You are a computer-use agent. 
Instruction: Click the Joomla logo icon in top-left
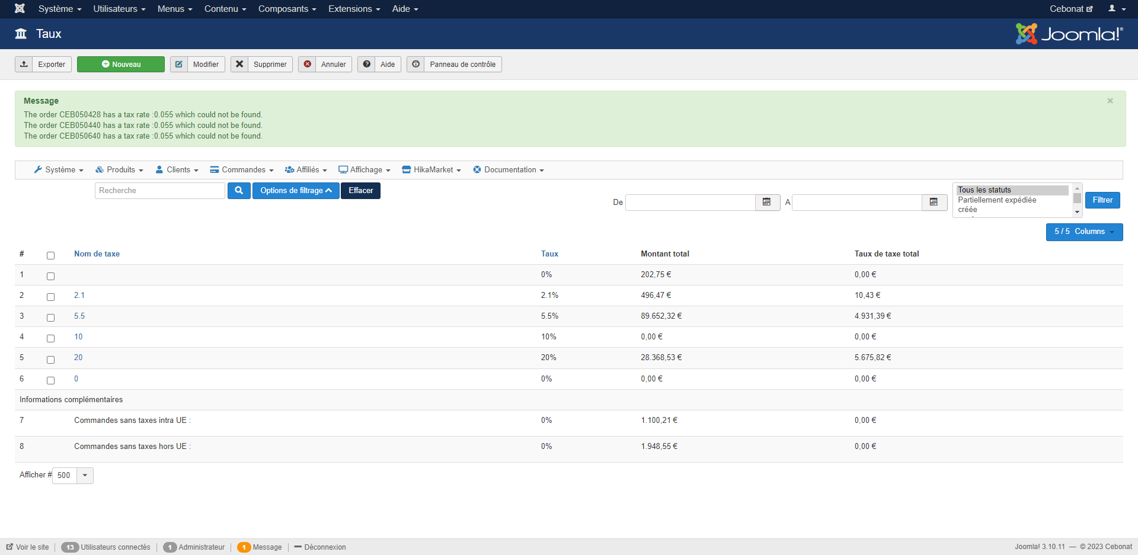pyautogui.click(x=20, y=8)
